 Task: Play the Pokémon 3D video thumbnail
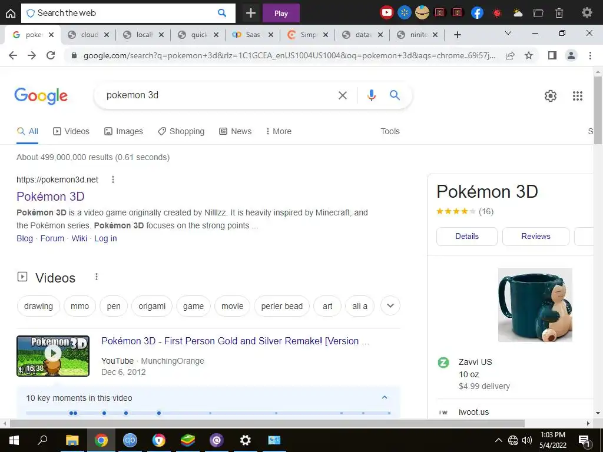coord(53,356)
